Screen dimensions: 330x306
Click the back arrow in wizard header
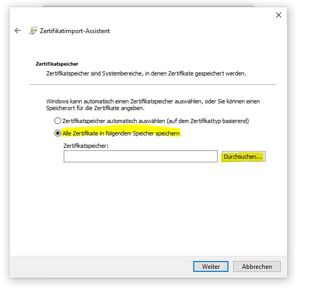(x=18, y=30)
